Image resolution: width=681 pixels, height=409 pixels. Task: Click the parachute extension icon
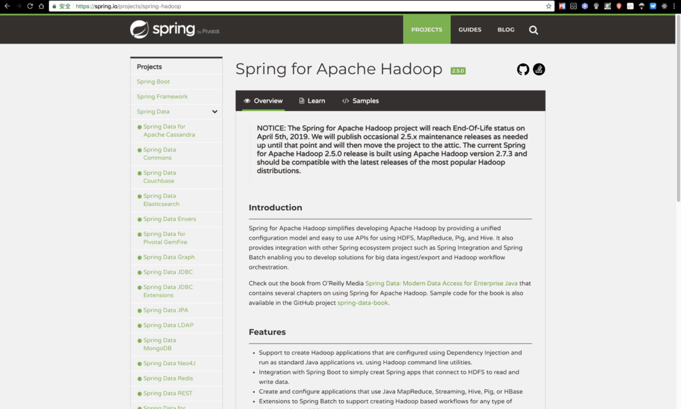point(642,6)
